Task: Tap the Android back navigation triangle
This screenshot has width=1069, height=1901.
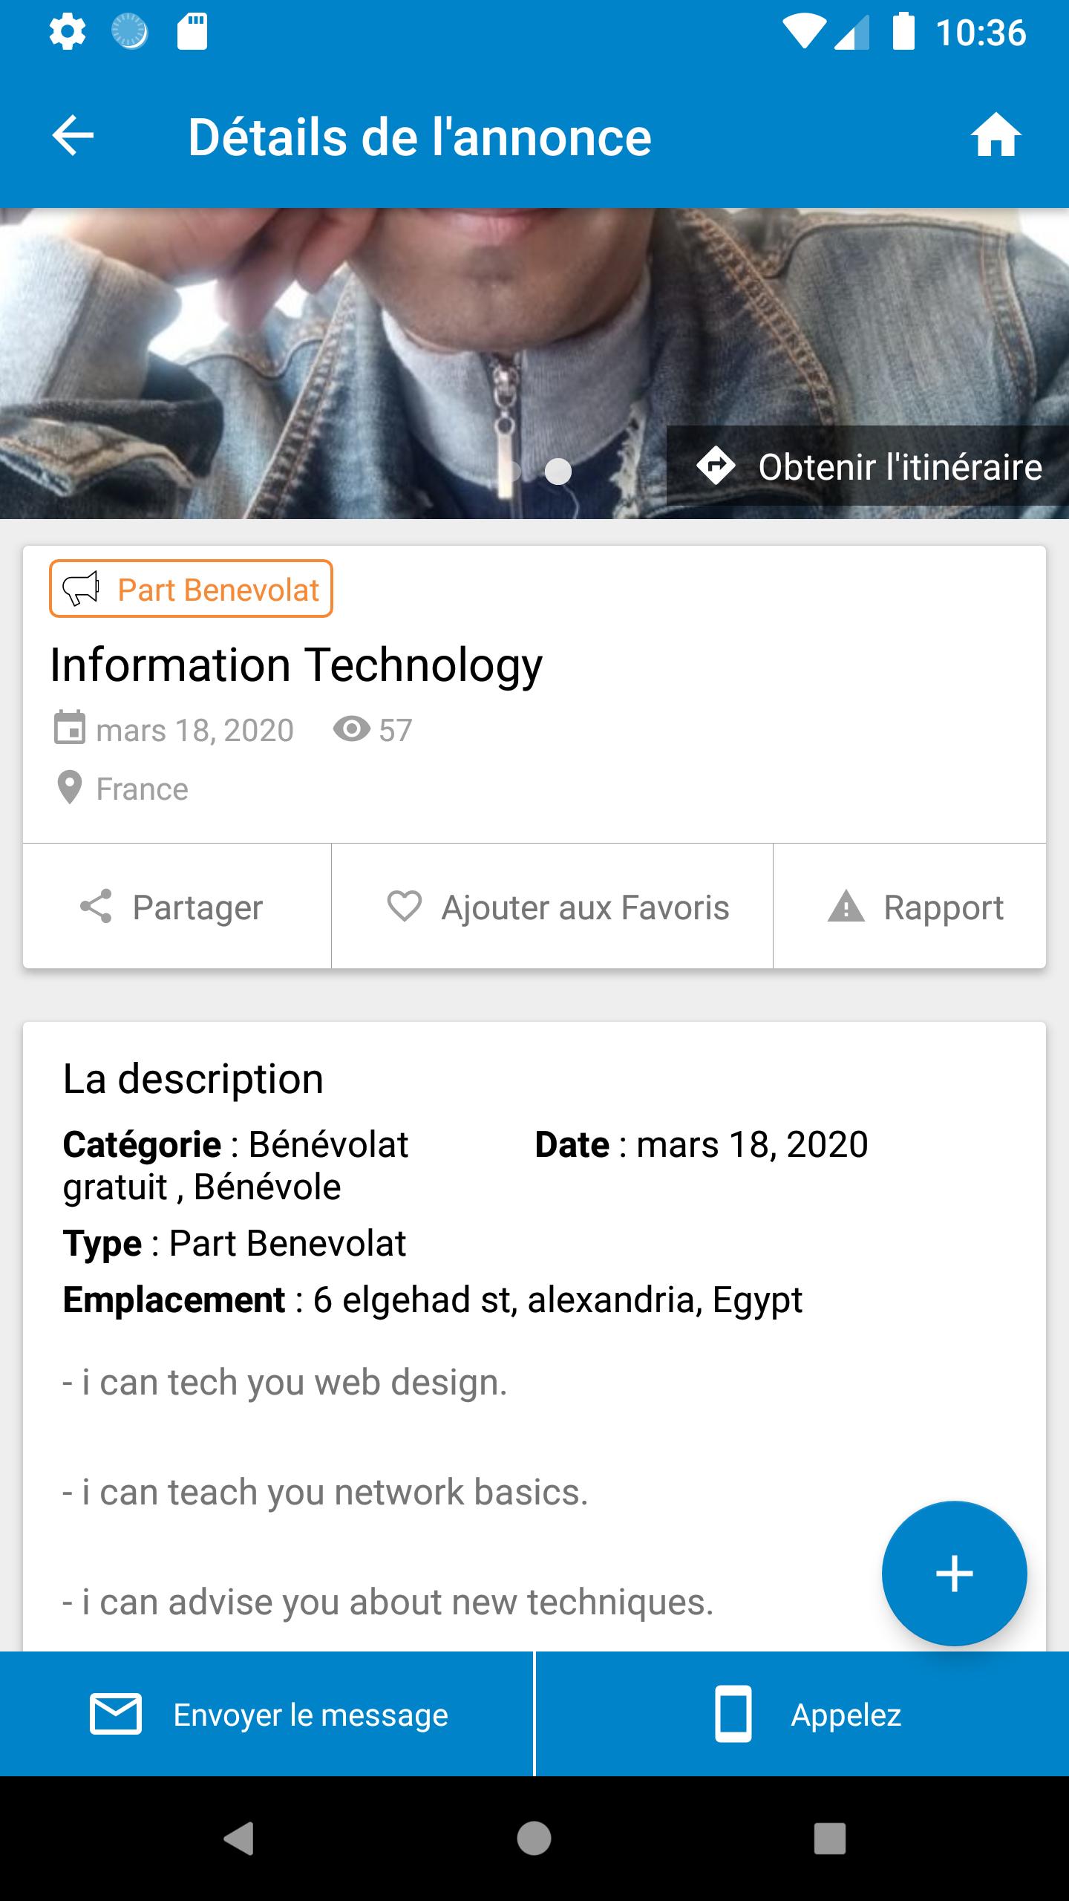Action: click(239, 1839)
